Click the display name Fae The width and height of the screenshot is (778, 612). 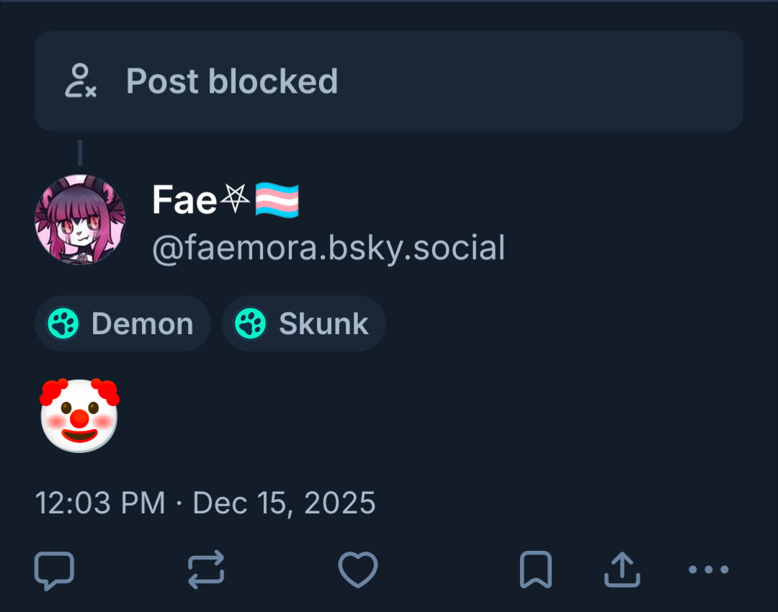click(x=184, y=199)
